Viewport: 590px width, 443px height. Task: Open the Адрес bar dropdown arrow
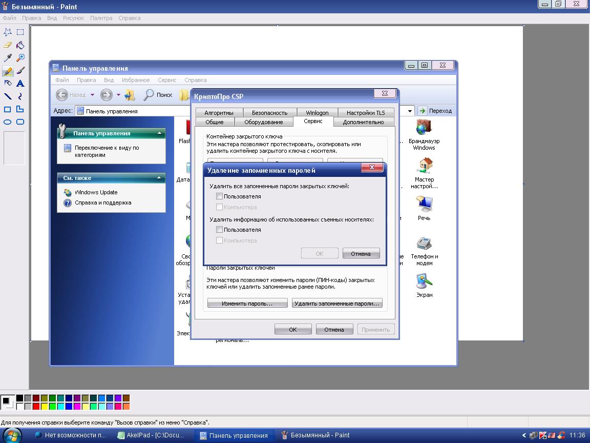tap(410, 111)
